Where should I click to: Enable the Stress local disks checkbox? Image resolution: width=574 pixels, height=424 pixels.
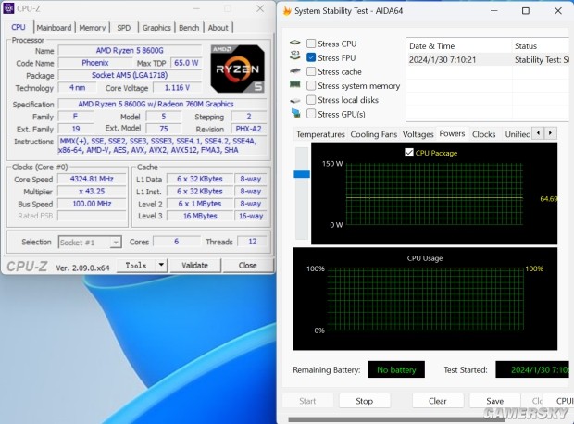coord(311,100)
